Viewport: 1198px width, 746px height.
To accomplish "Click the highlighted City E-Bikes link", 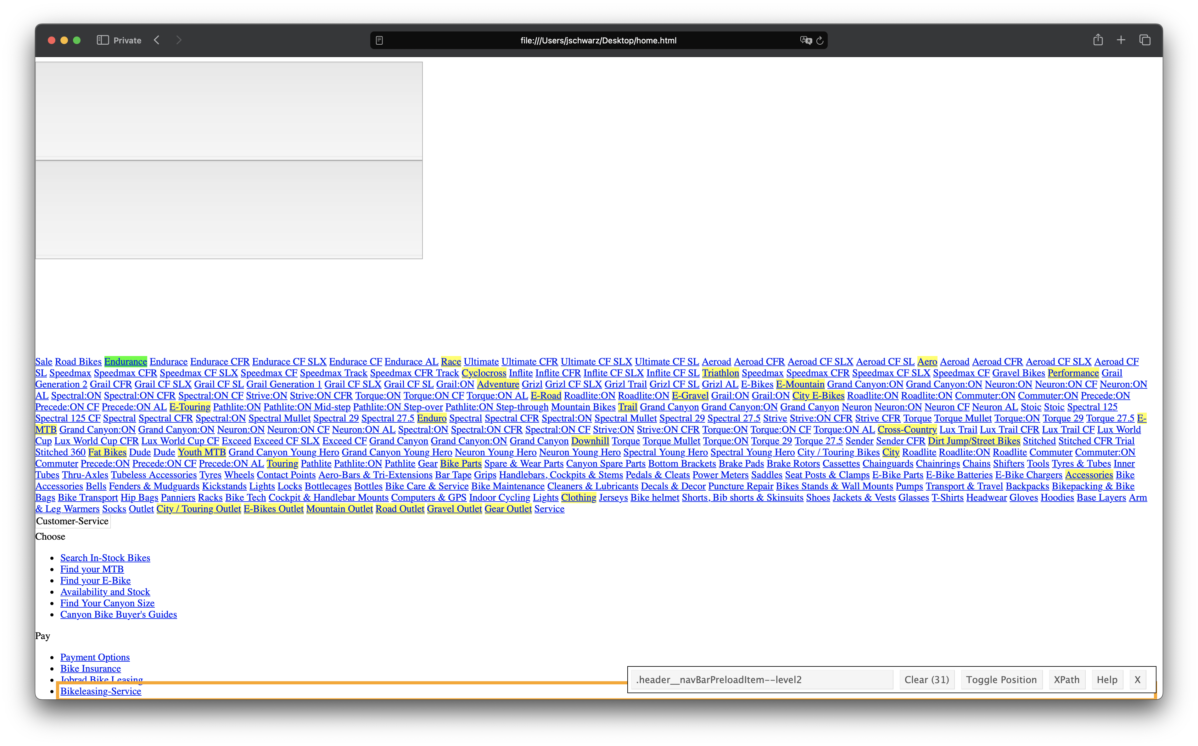I will point(818,396).
